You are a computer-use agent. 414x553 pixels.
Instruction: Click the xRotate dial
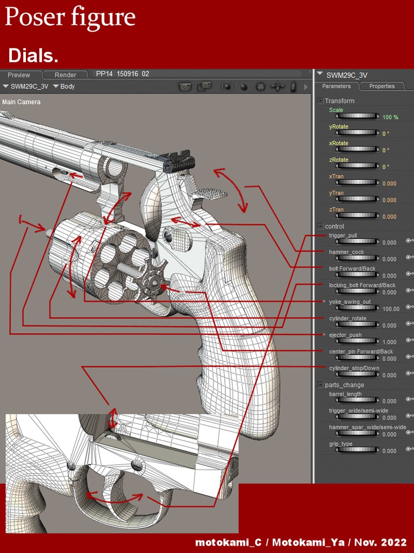357,149
